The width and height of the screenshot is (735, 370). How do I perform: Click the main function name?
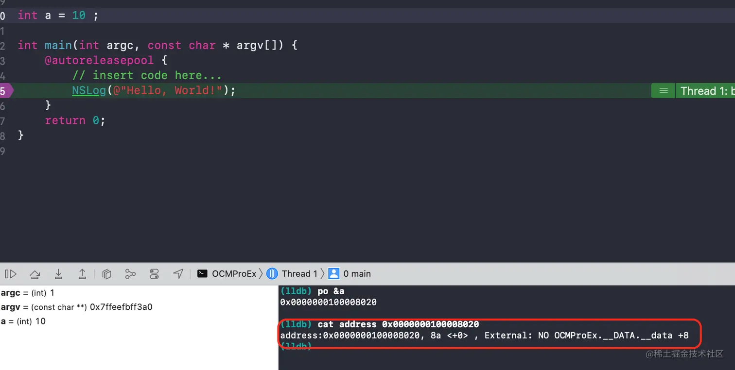tap(58, 46)
